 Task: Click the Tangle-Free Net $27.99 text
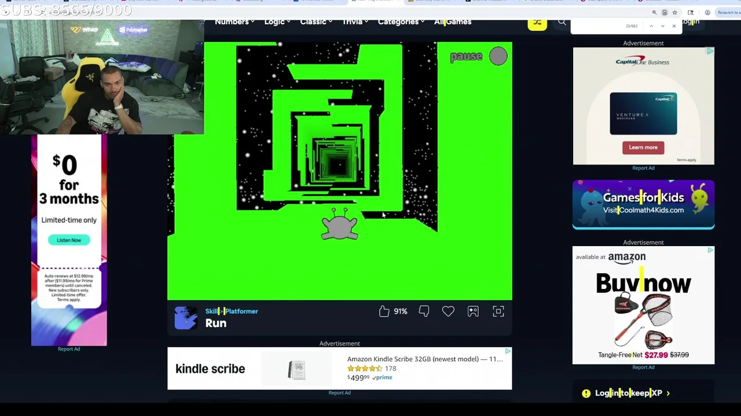tap(633, 355)
